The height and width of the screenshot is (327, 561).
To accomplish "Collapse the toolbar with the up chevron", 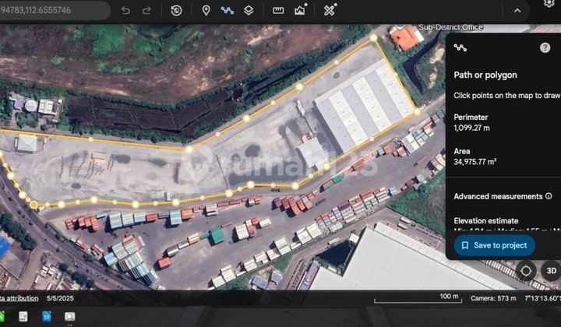I will (x=517, y=10).
